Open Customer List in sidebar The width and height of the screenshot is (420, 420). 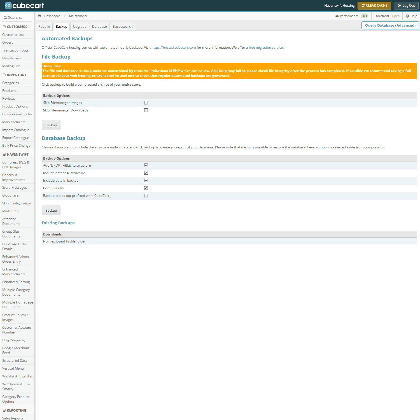17,35
